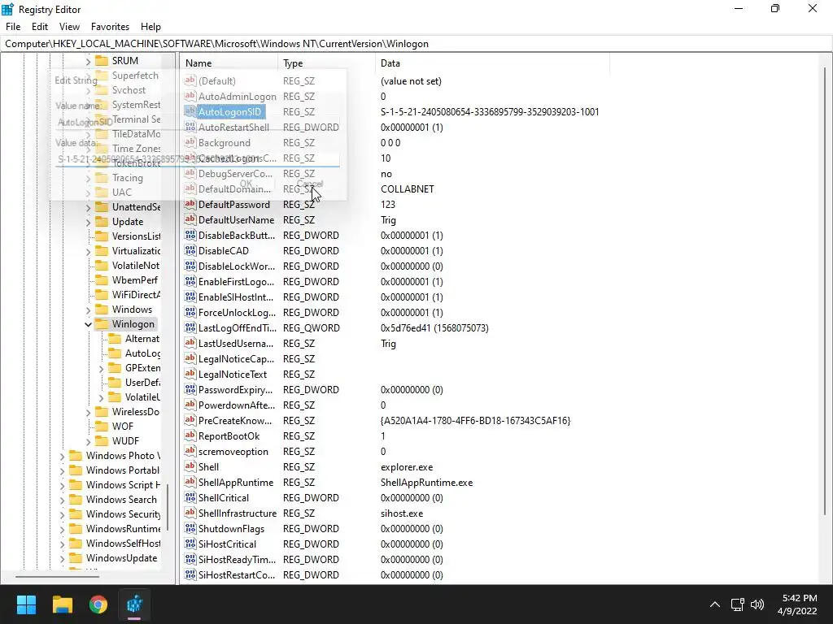833x624 pixels.
Task: Click the QWORD icon of LastLogOffEndTi... value
Action: click(x=190, y=327)
